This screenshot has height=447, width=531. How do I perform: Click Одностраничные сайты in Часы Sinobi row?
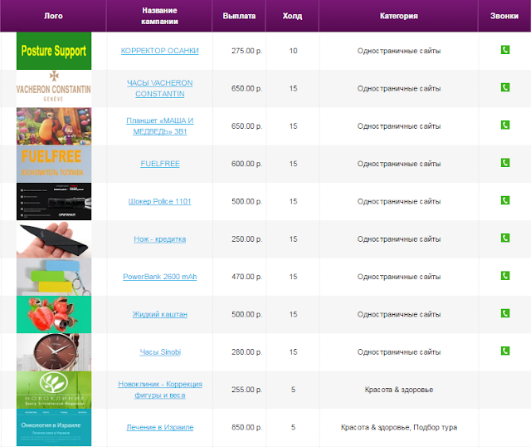coord(399,351)
